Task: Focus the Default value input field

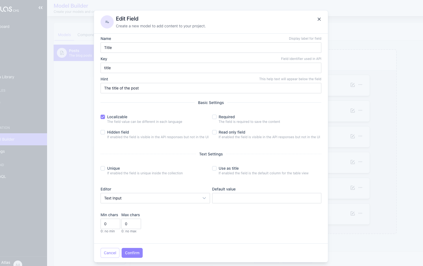Action: (266, 198)
